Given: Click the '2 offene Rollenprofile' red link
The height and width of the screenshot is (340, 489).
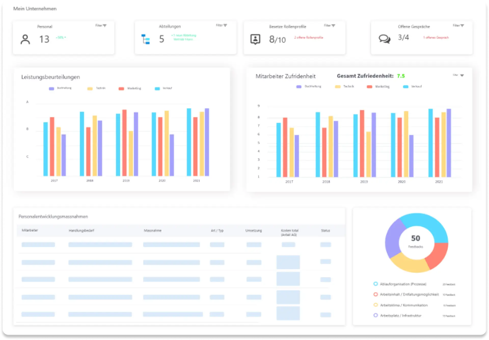Looking at the screenshot, I should point(309,37).
